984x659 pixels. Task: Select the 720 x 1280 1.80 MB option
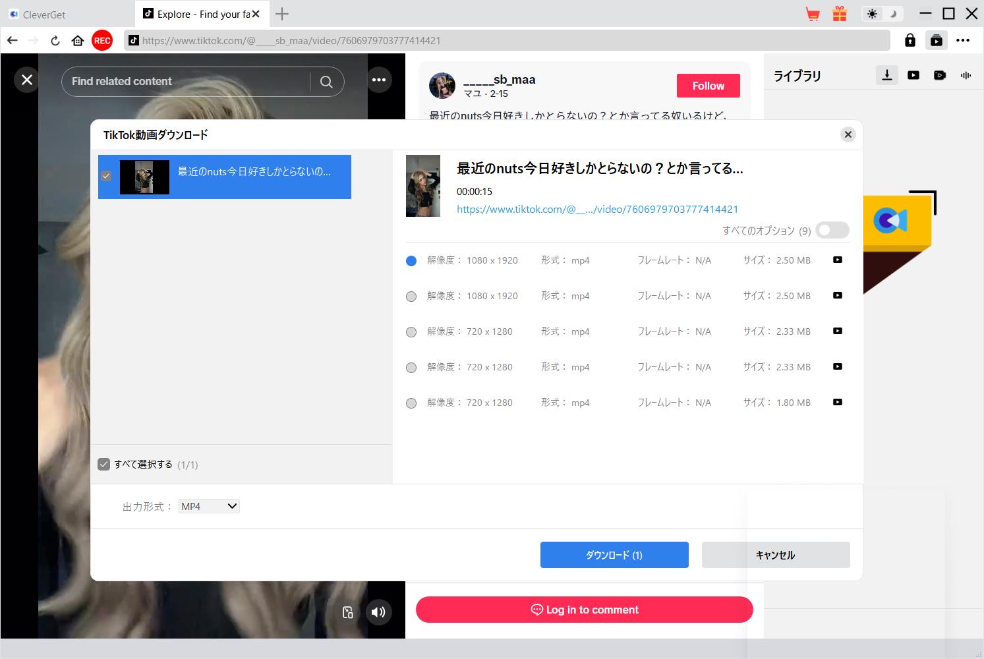pyautogui.click(x=411, y=403)
